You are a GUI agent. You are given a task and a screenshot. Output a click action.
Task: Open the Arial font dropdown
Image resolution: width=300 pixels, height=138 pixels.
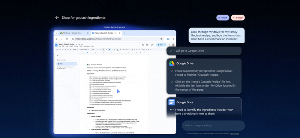95,50
